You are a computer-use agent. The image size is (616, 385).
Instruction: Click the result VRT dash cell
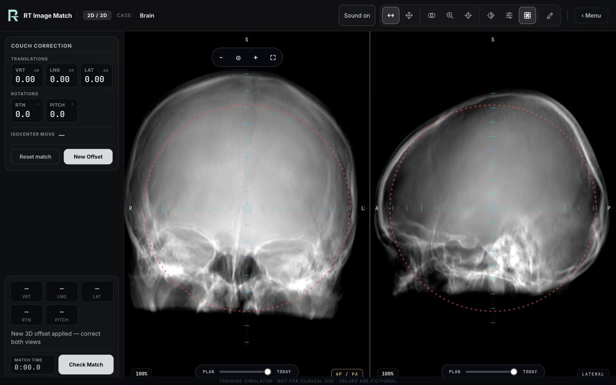coord(26,292)
